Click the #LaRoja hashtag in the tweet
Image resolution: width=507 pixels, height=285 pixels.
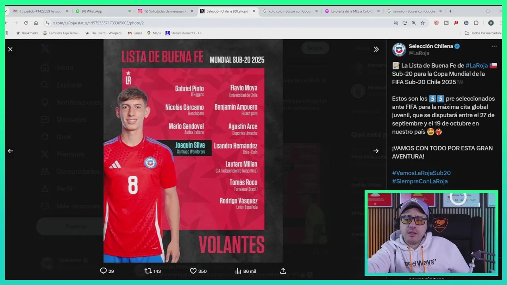[477, 66]
